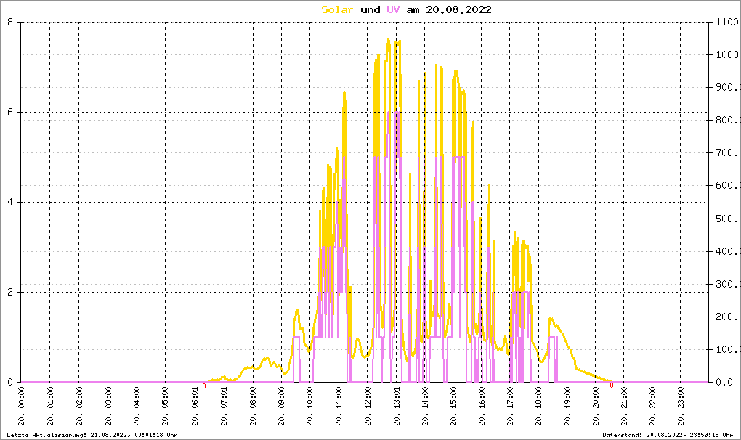This screenshot has width=741, height=440.
Task: Click the time label '20. 10:00'
Action: point(310,407)
